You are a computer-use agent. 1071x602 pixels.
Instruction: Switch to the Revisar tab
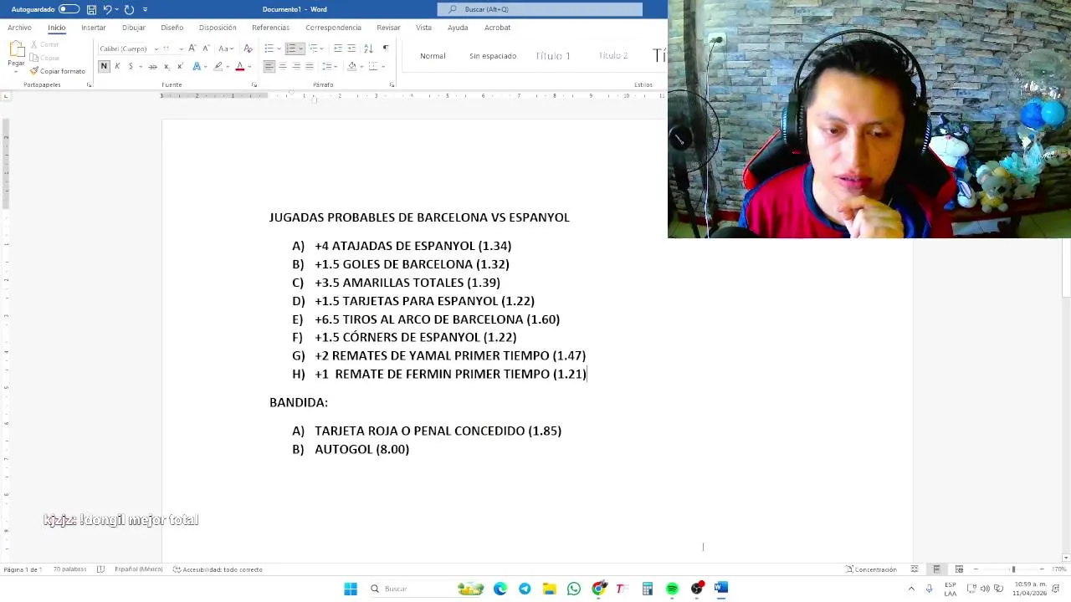click(x=388, y=28)
